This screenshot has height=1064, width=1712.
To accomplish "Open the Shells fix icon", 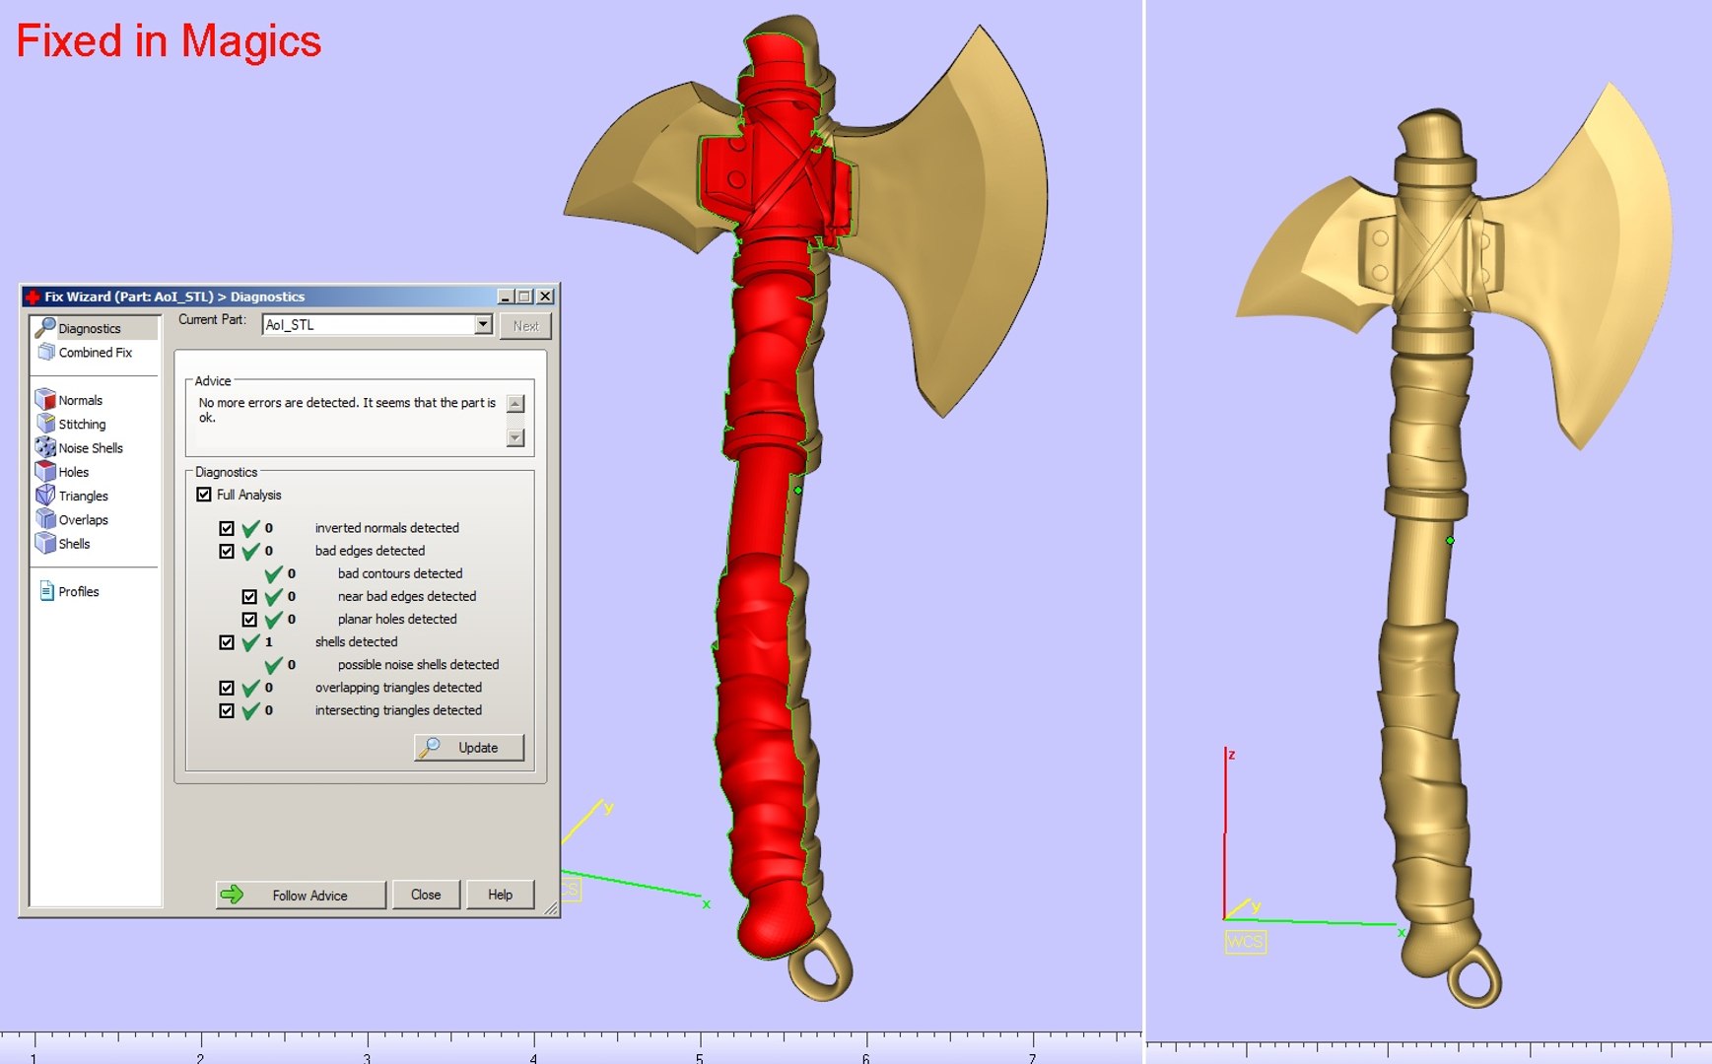I will [x=45, y=543].
